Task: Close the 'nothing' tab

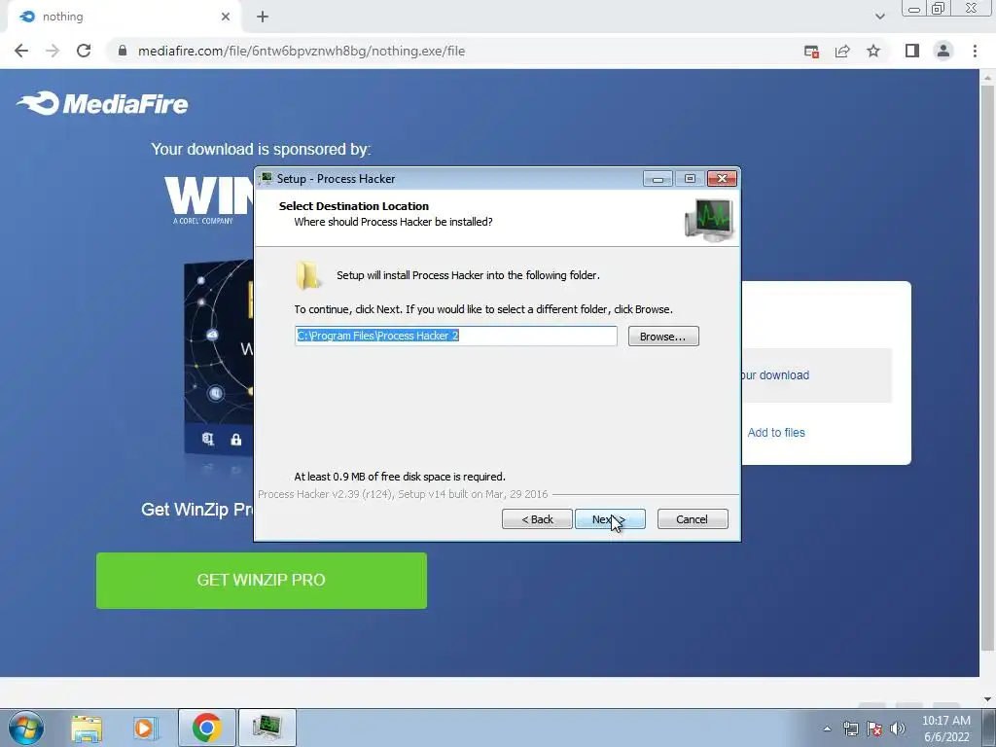Action: coord(226,17)
